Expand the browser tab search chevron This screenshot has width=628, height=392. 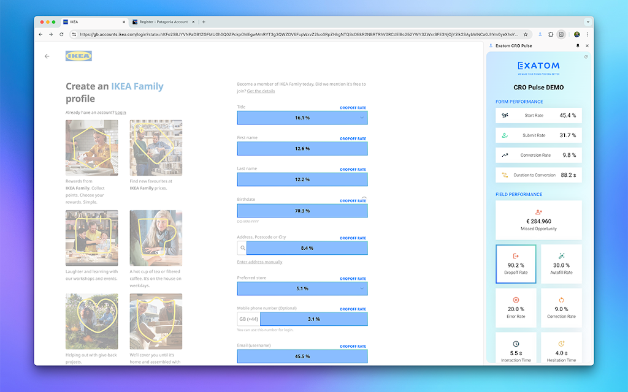[588, 22]
